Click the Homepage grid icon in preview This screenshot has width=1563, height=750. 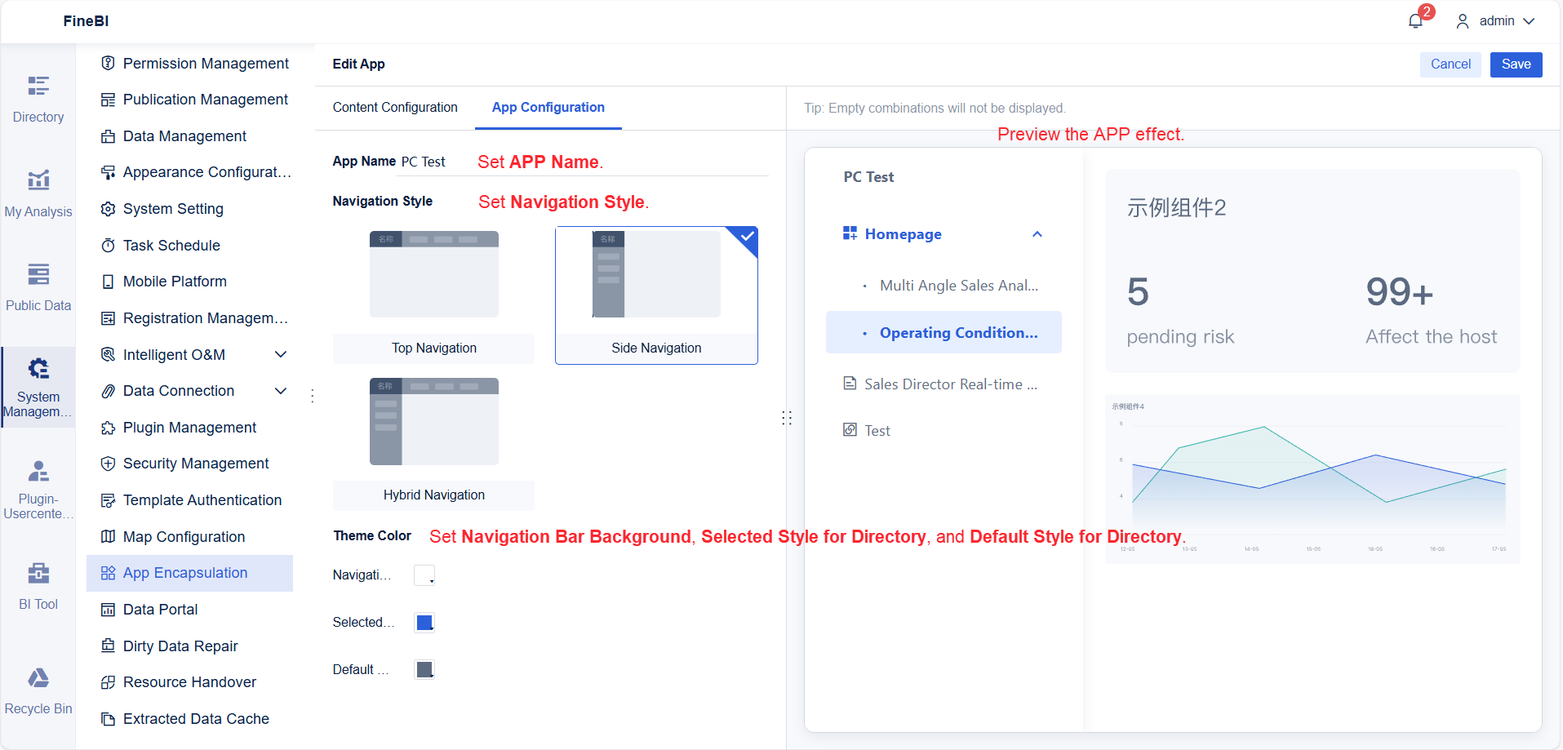(850, 233)
